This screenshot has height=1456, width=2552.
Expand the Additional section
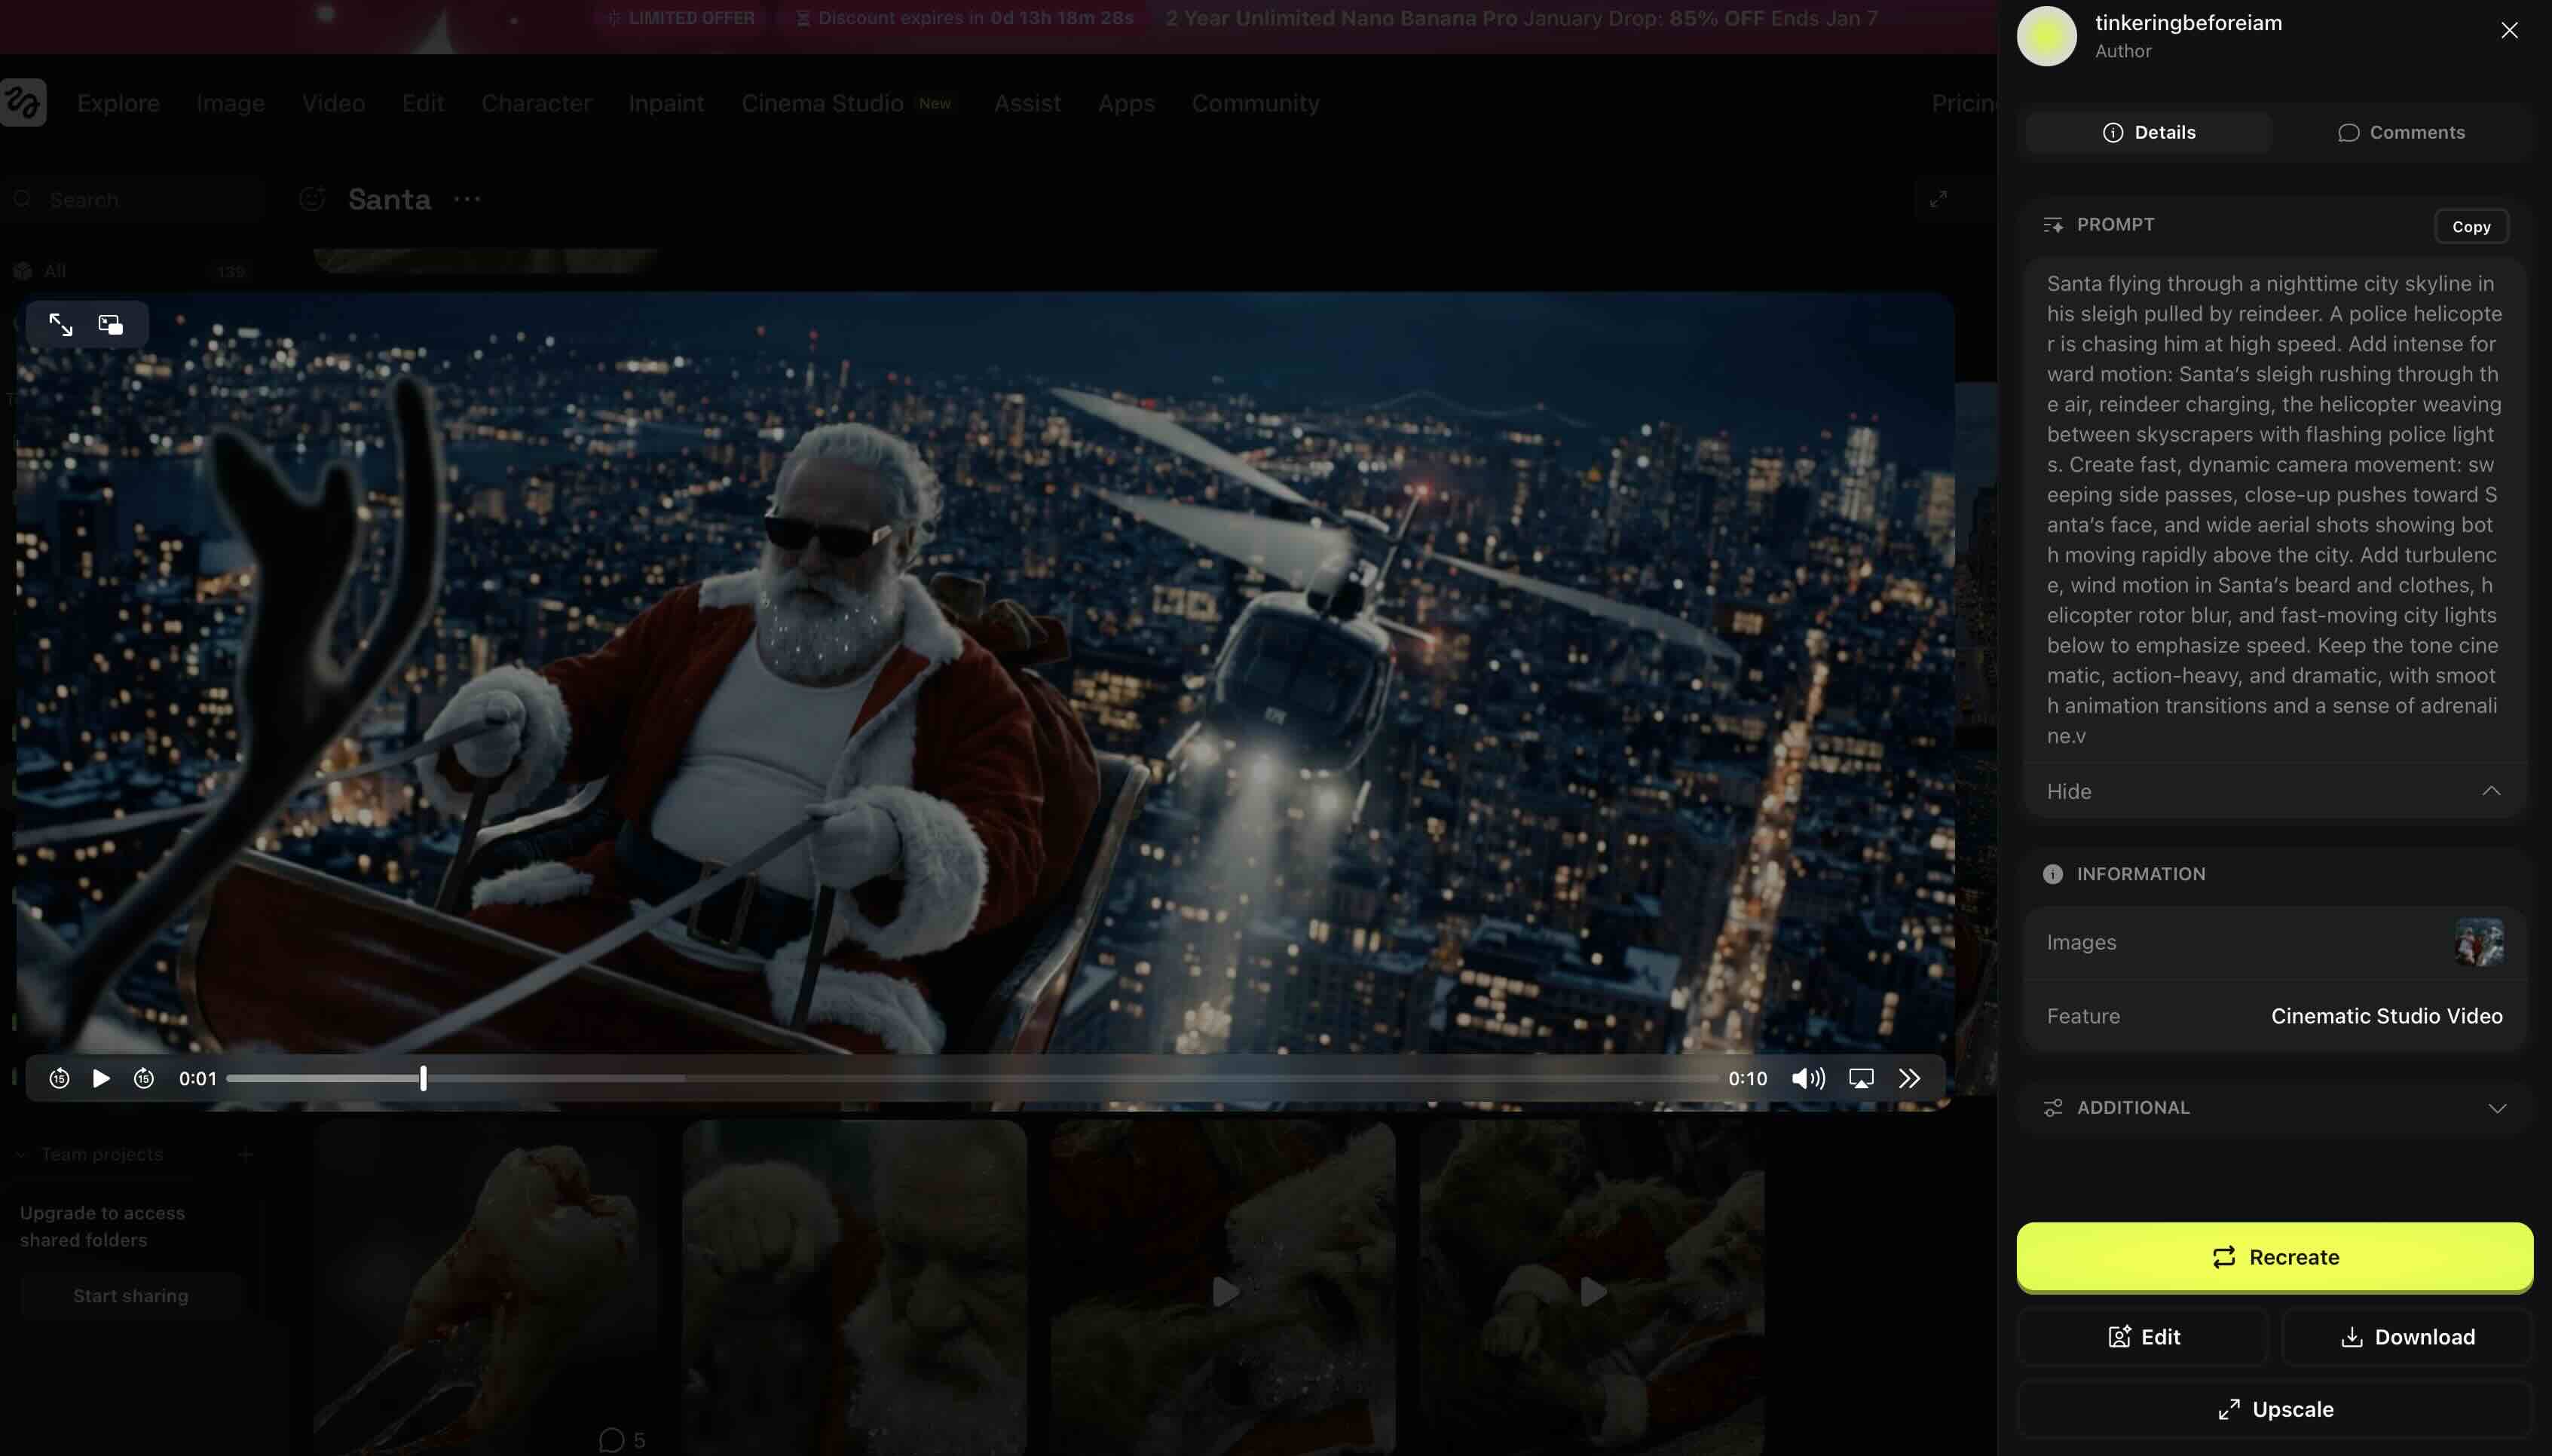2497,1108
